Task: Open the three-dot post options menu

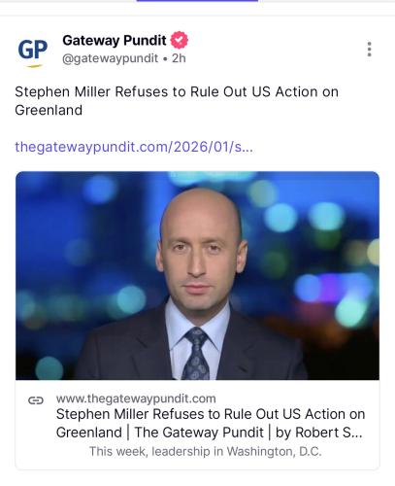Action: coord(369,50)
